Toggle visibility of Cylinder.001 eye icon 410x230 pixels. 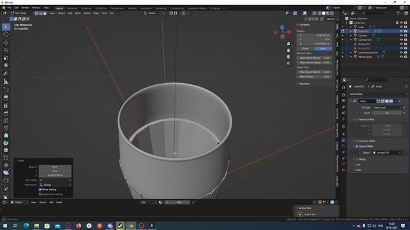(401, 40)
